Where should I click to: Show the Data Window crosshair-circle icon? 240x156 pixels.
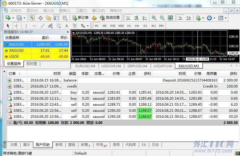(x=40, y=18)
